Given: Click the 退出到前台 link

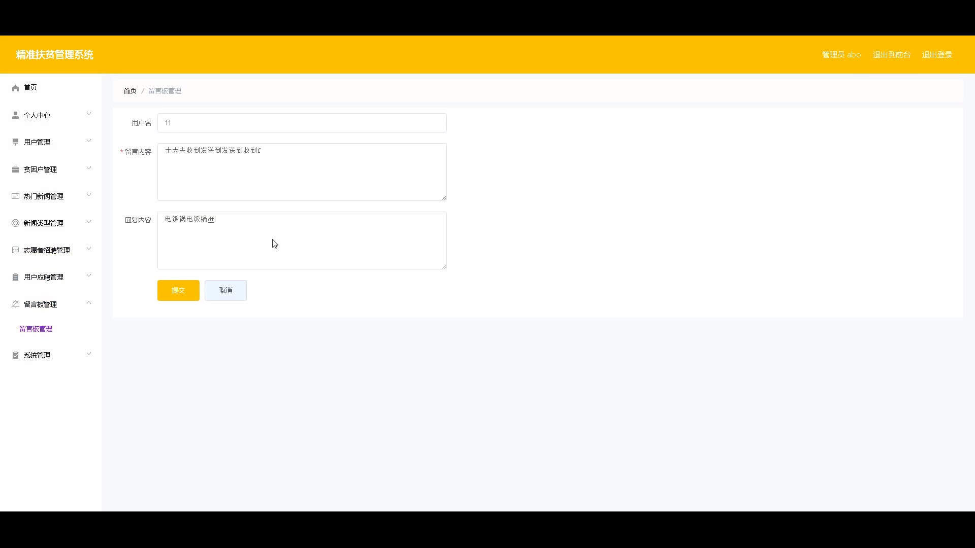Looking at the screenshot, I should pos(891,55).
